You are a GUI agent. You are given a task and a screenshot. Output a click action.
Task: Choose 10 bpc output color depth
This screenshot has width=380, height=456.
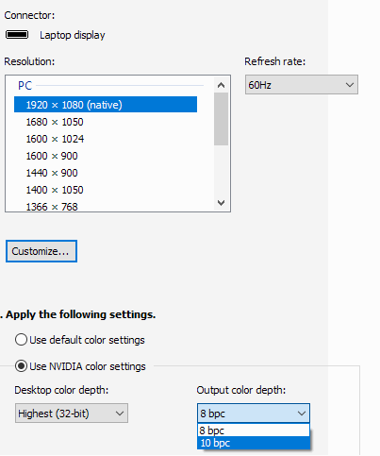pos(254,443)
